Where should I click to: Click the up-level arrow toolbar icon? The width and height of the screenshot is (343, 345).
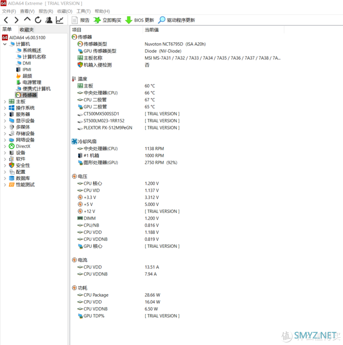click(x=27, y=19)
